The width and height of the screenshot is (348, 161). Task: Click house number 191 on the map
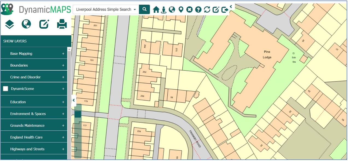(92, 60)
